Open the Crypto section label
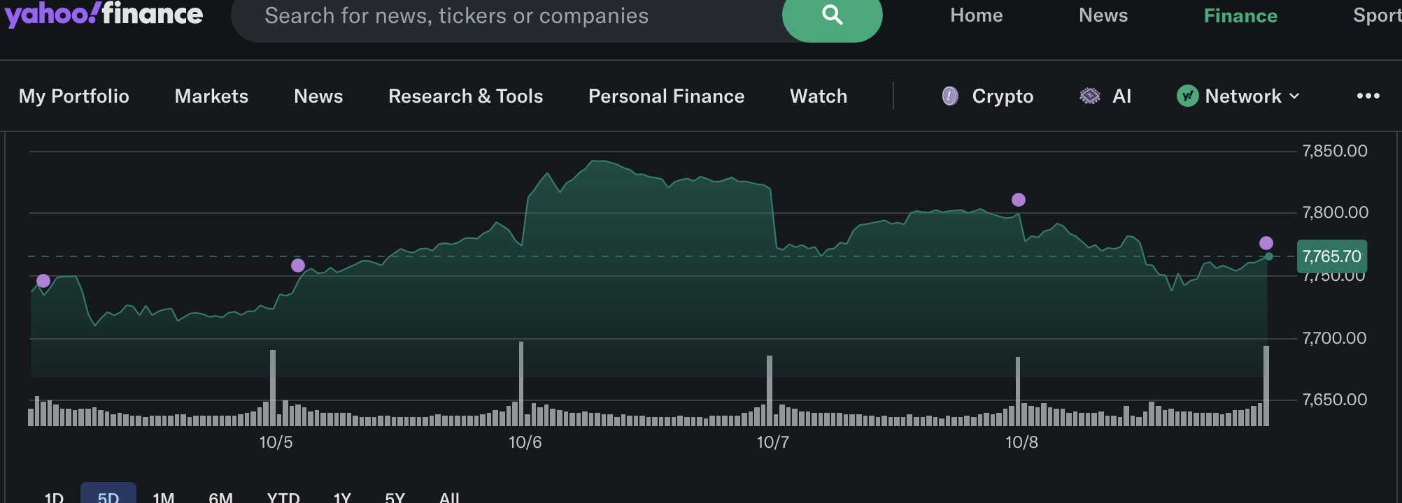The image size is (1402, 503). click(x=1003, y=96)
